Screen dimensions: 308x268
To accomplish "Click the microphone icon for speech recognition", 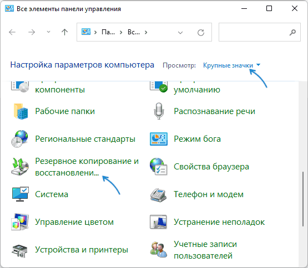I will 159,111.
